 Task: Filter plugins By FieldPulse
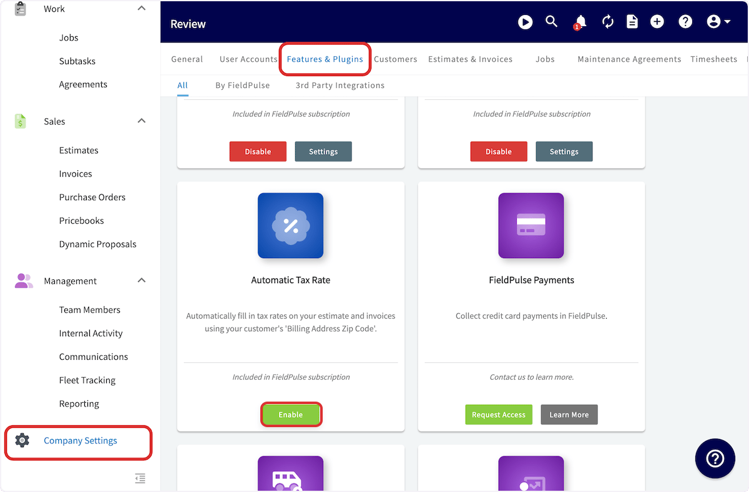pyautogui.click(x=243, y=85)
